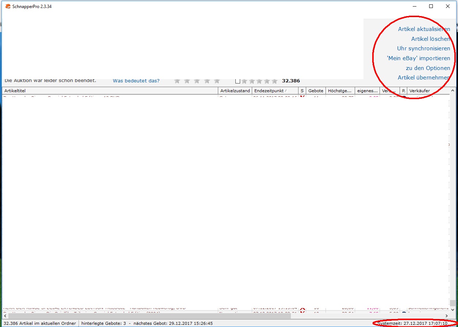
Task: Click 'Artikel aktualisieren' link
Action: (x=424, y=29)
